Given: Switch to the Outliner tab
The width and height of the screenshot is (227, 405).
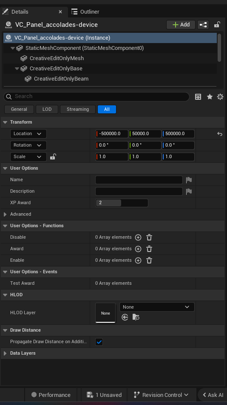Looking at the screenshot, I should pyautogui.click(x=85, y=12).
